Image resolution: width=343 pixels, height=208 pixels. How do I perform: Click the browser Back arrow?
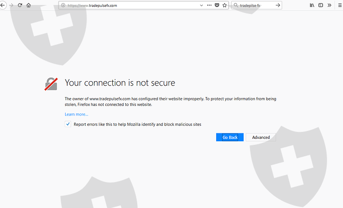pos(2,5)
